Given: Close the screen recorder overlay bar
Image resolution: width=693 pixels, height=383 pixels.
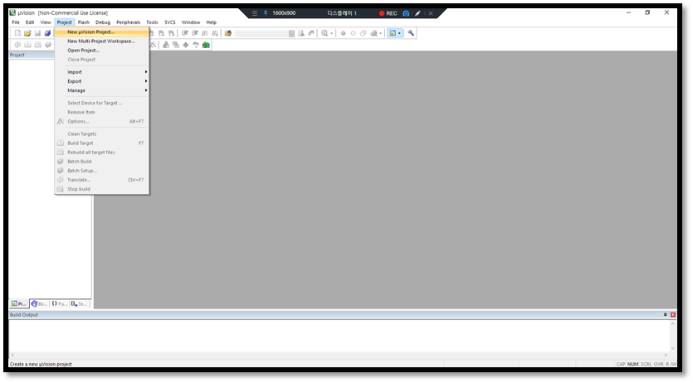Looking at the screenshot, I should click(x=431, y=13).
